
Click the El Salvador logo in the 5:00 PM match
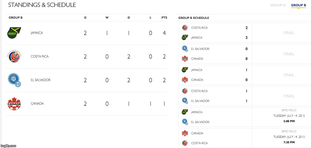[x=185, y=122]
